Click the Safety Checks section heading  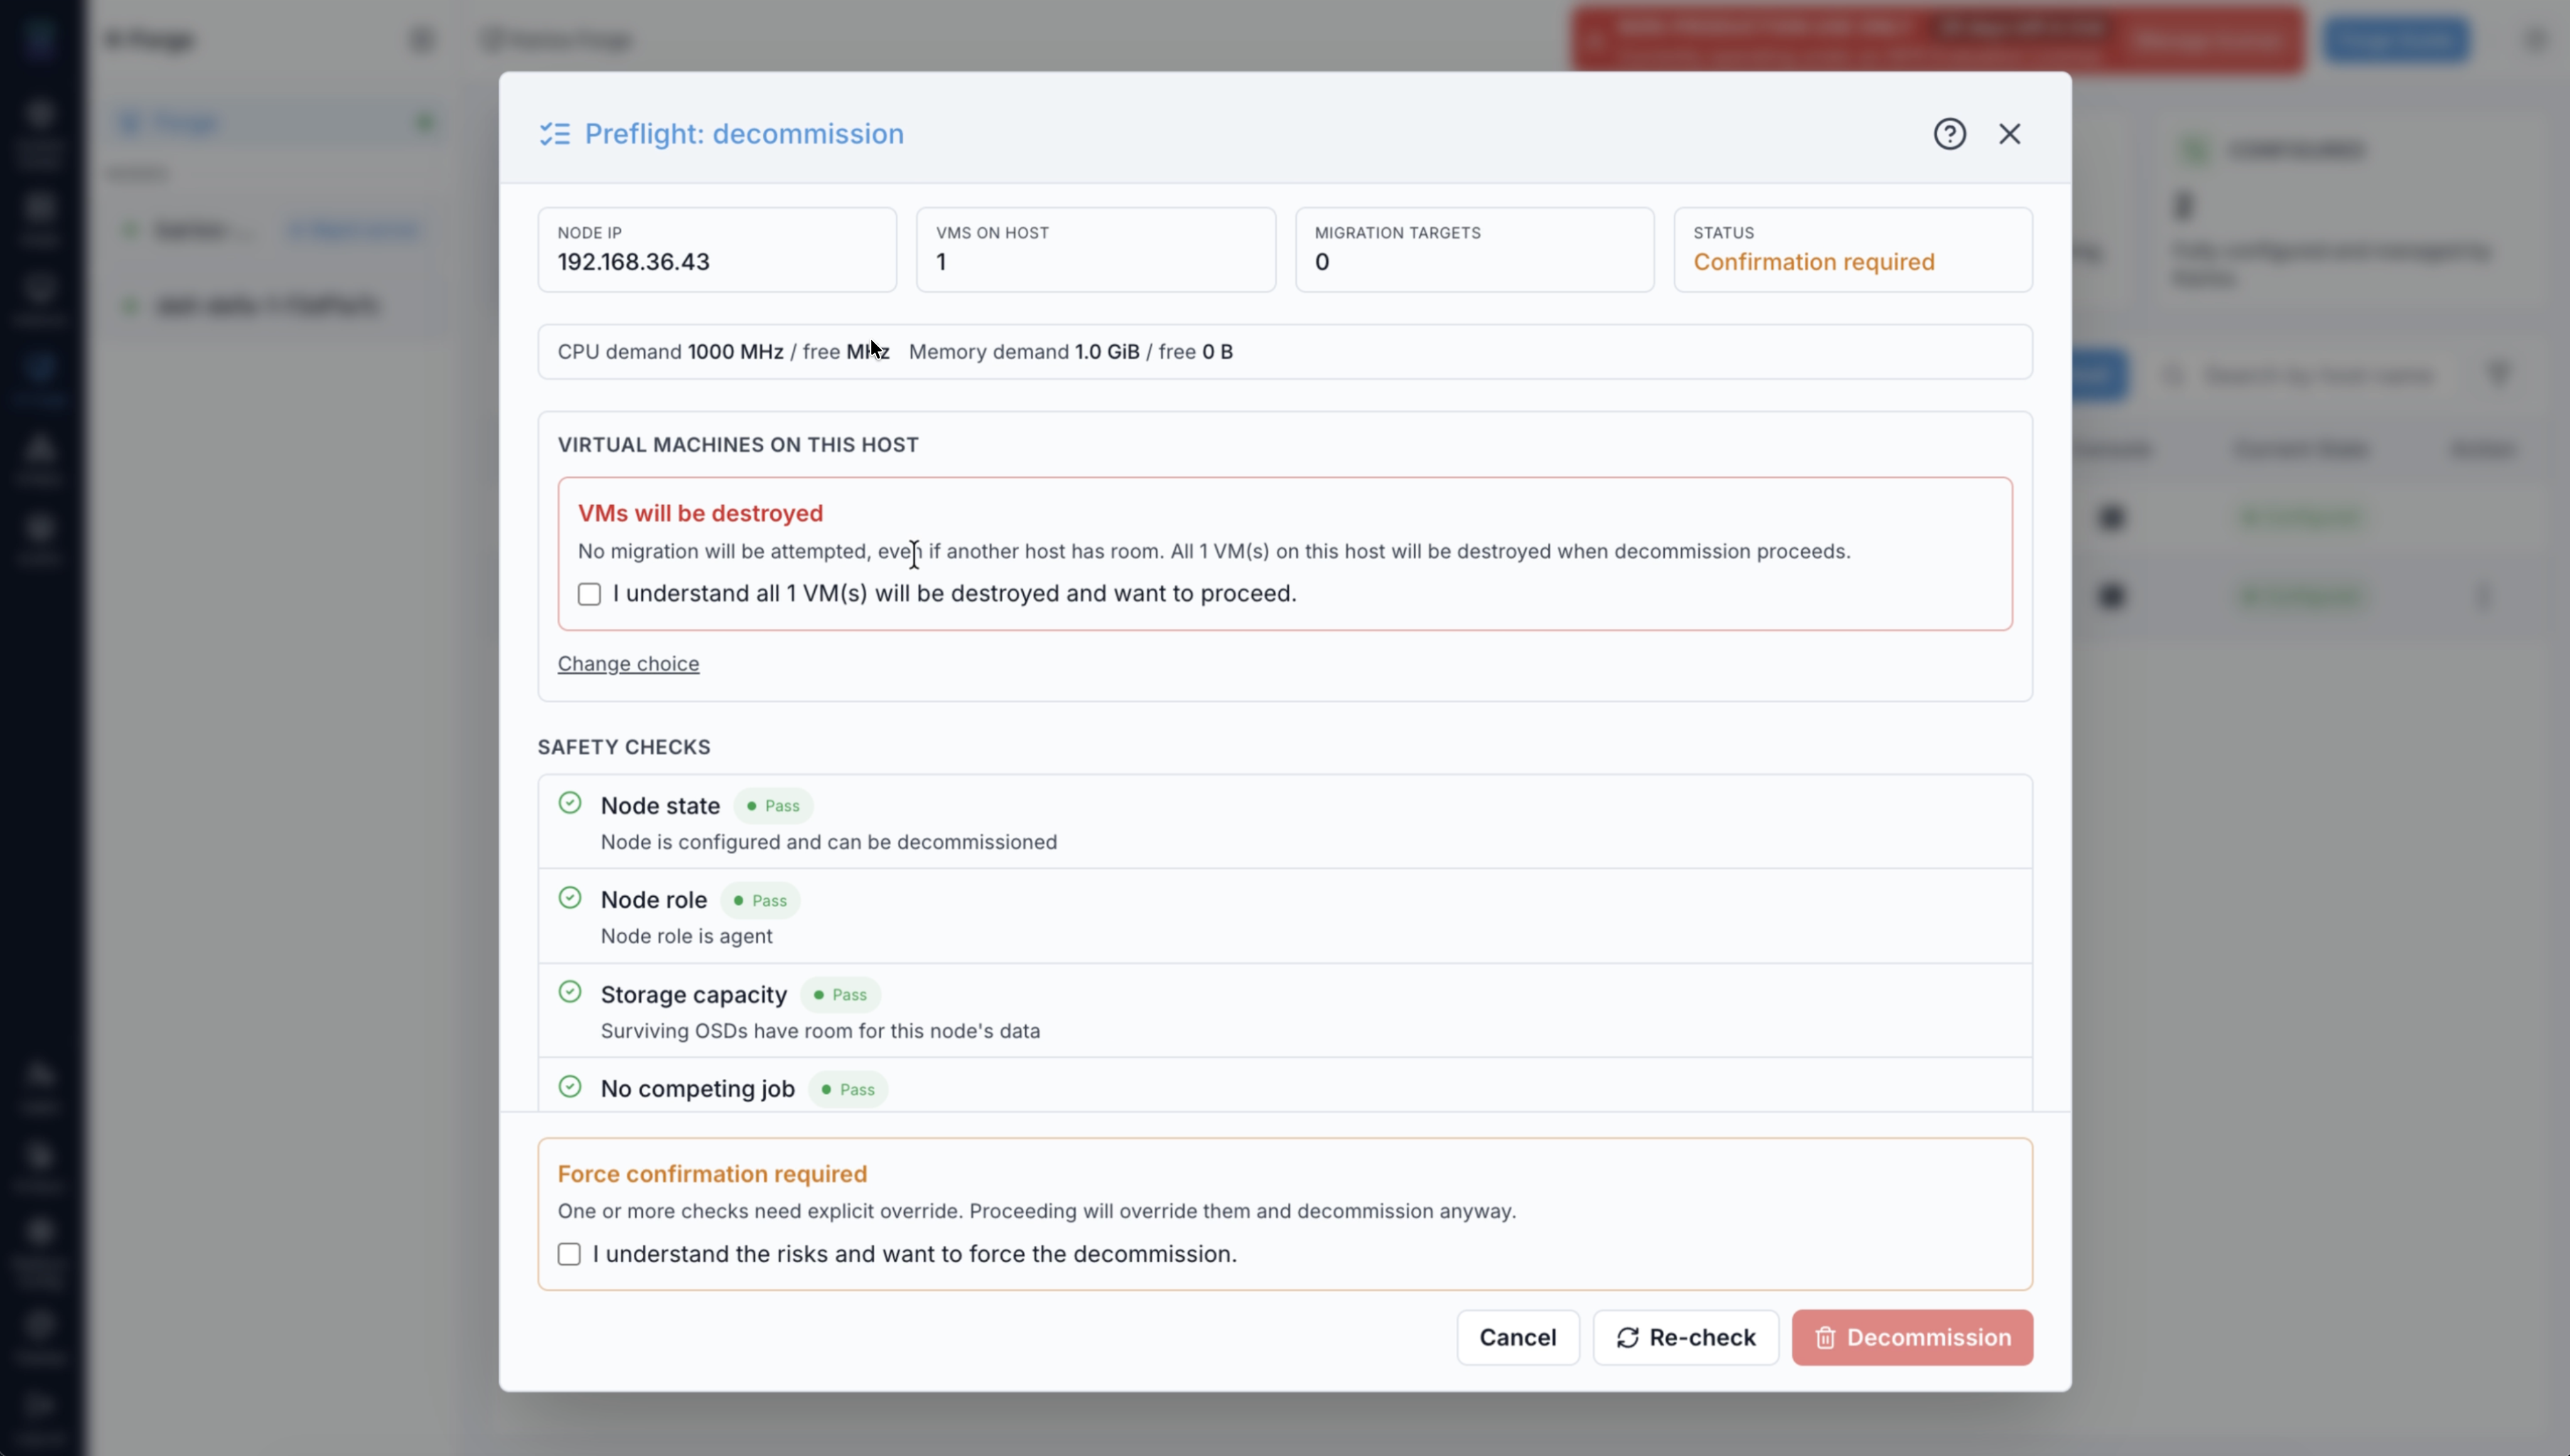[x=624, y=747]
